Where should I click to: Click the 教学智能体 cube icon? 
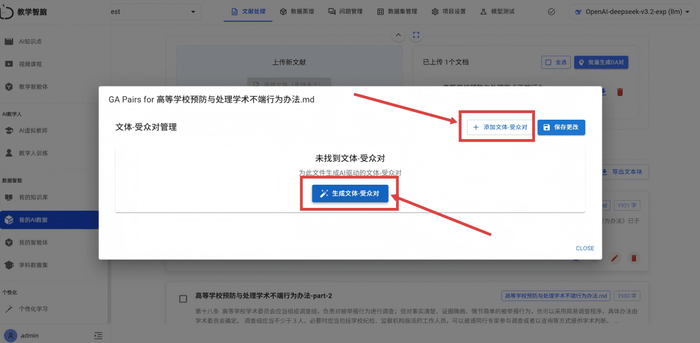[x=9, y=87]
